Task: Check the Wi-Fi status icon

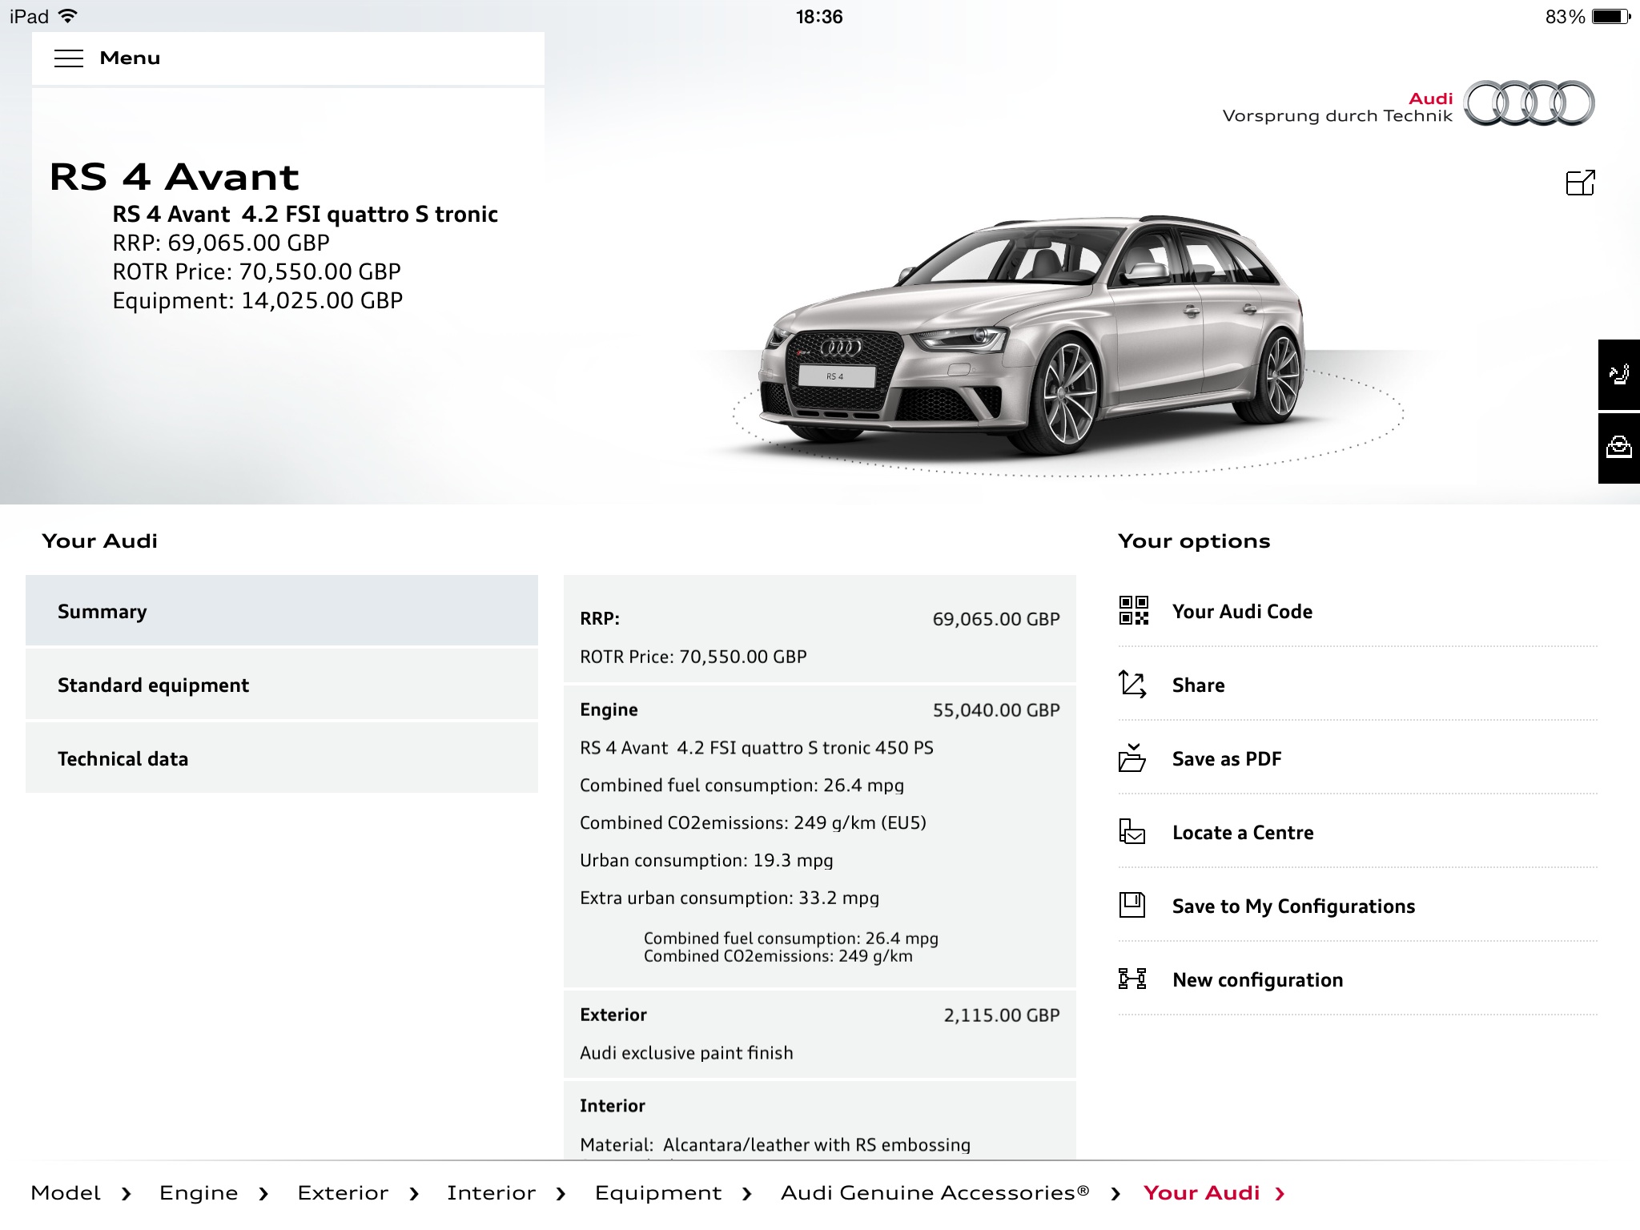Action: click(69, 16)
